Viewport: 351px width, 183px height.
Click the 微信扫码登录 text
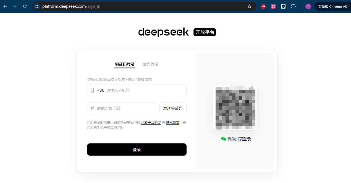coord(239,139)
